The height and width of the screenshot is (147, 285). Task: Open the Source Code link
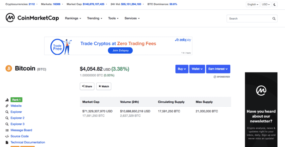(x=20, y=136)
